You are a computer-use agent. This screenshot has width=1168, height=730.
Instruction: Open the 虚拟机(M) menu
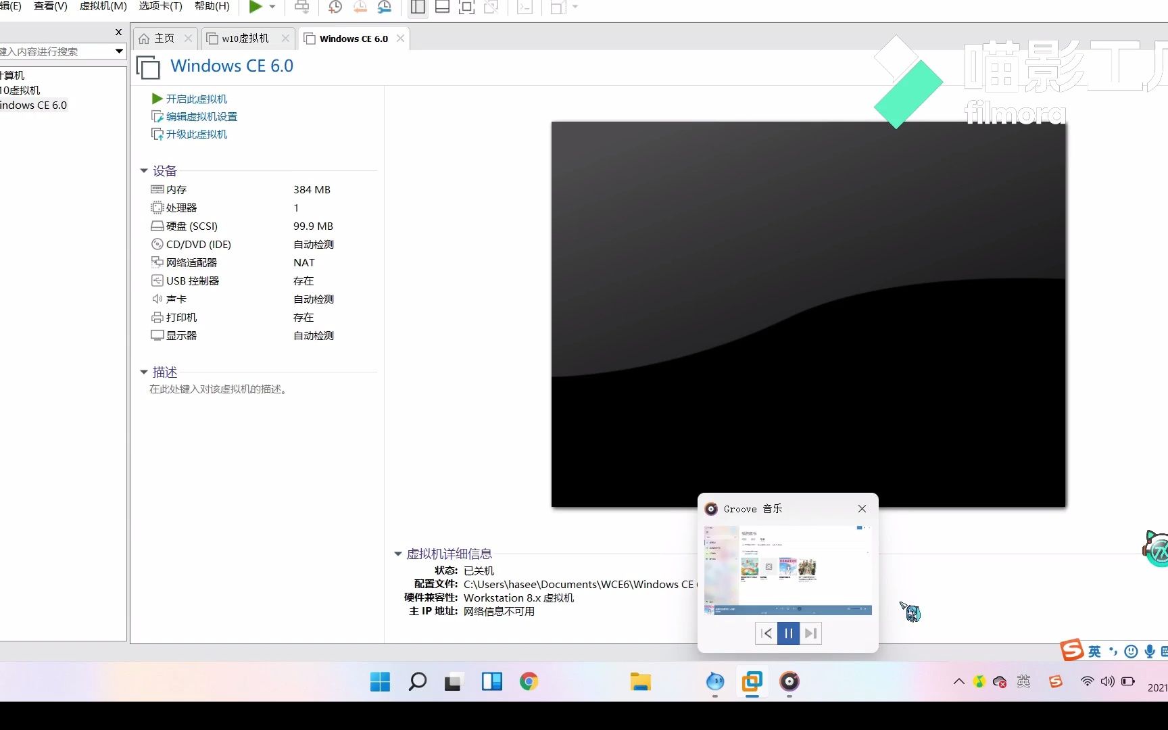(x=102, y=6)
